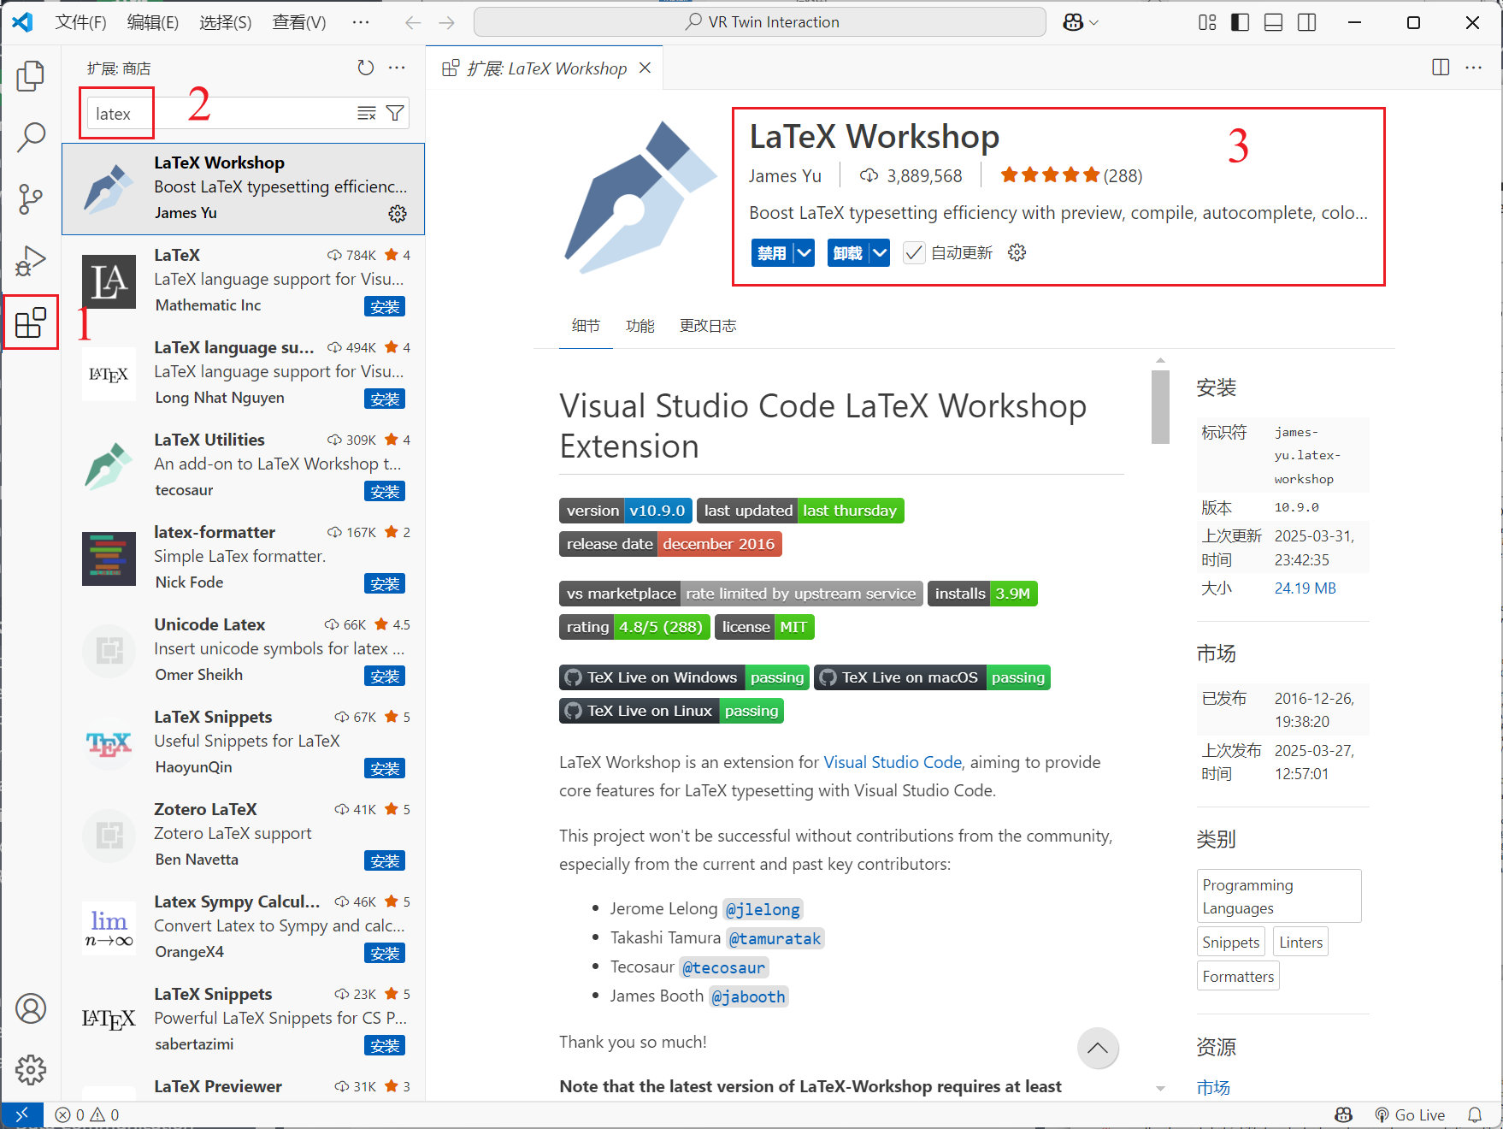
Task: Open the Source Control view
Action: point(31,198)
